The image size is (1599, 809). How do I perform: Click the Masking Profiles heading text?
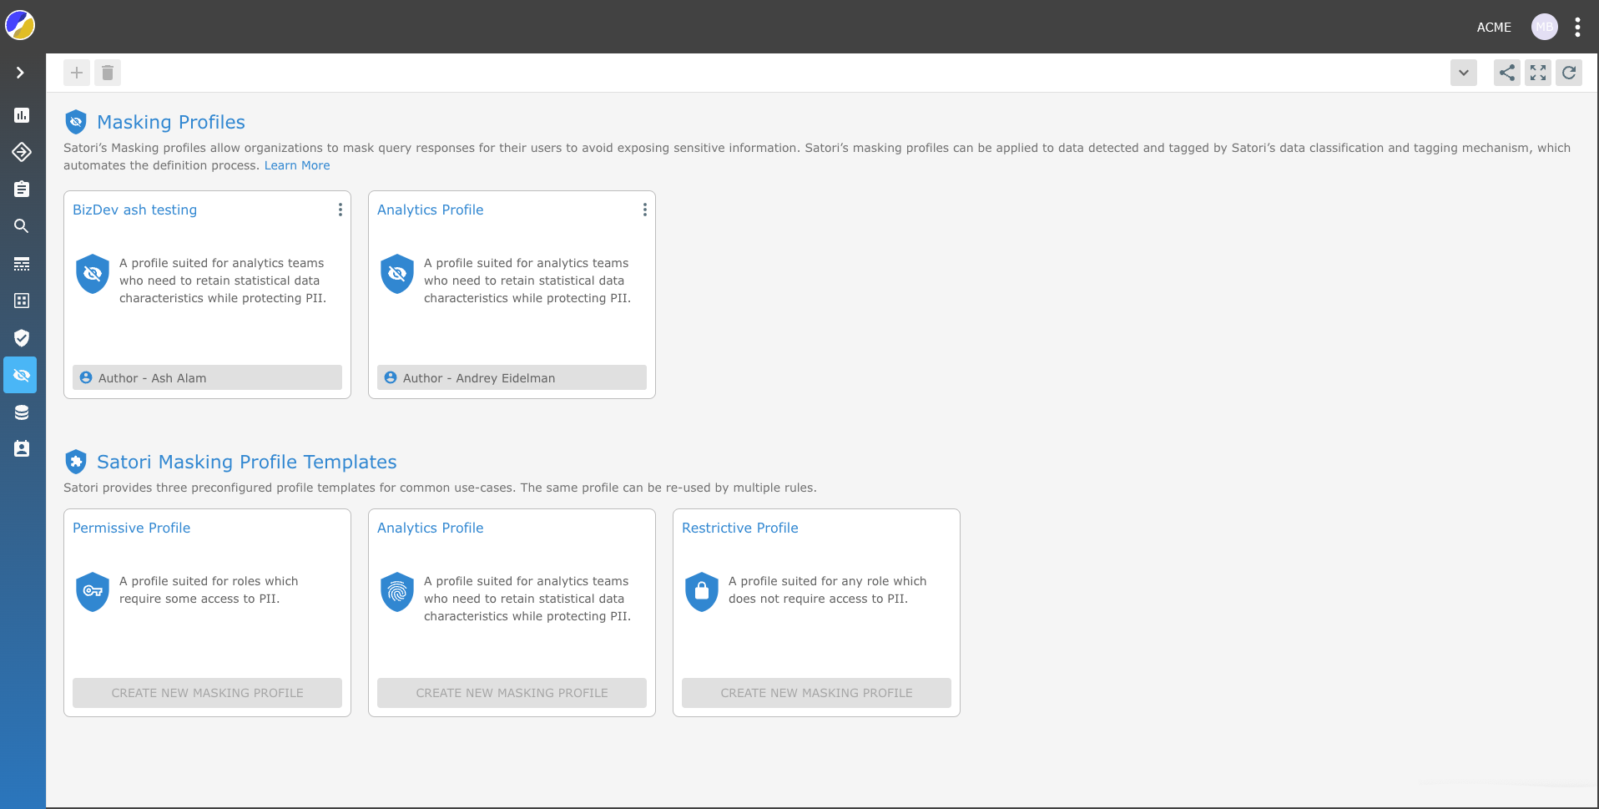171,122
